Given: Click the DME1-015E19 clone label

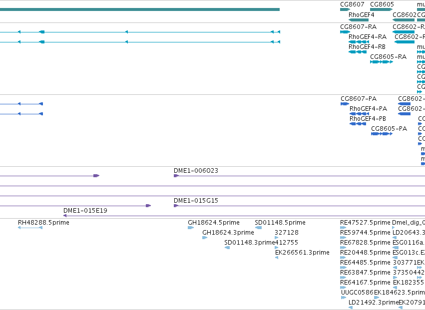Looking at the screenshot, I should coord(85,211).
